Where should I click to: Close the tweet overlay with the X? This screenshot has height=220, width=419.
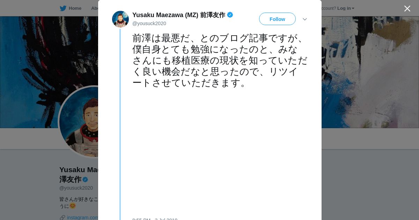coord(407,8)
